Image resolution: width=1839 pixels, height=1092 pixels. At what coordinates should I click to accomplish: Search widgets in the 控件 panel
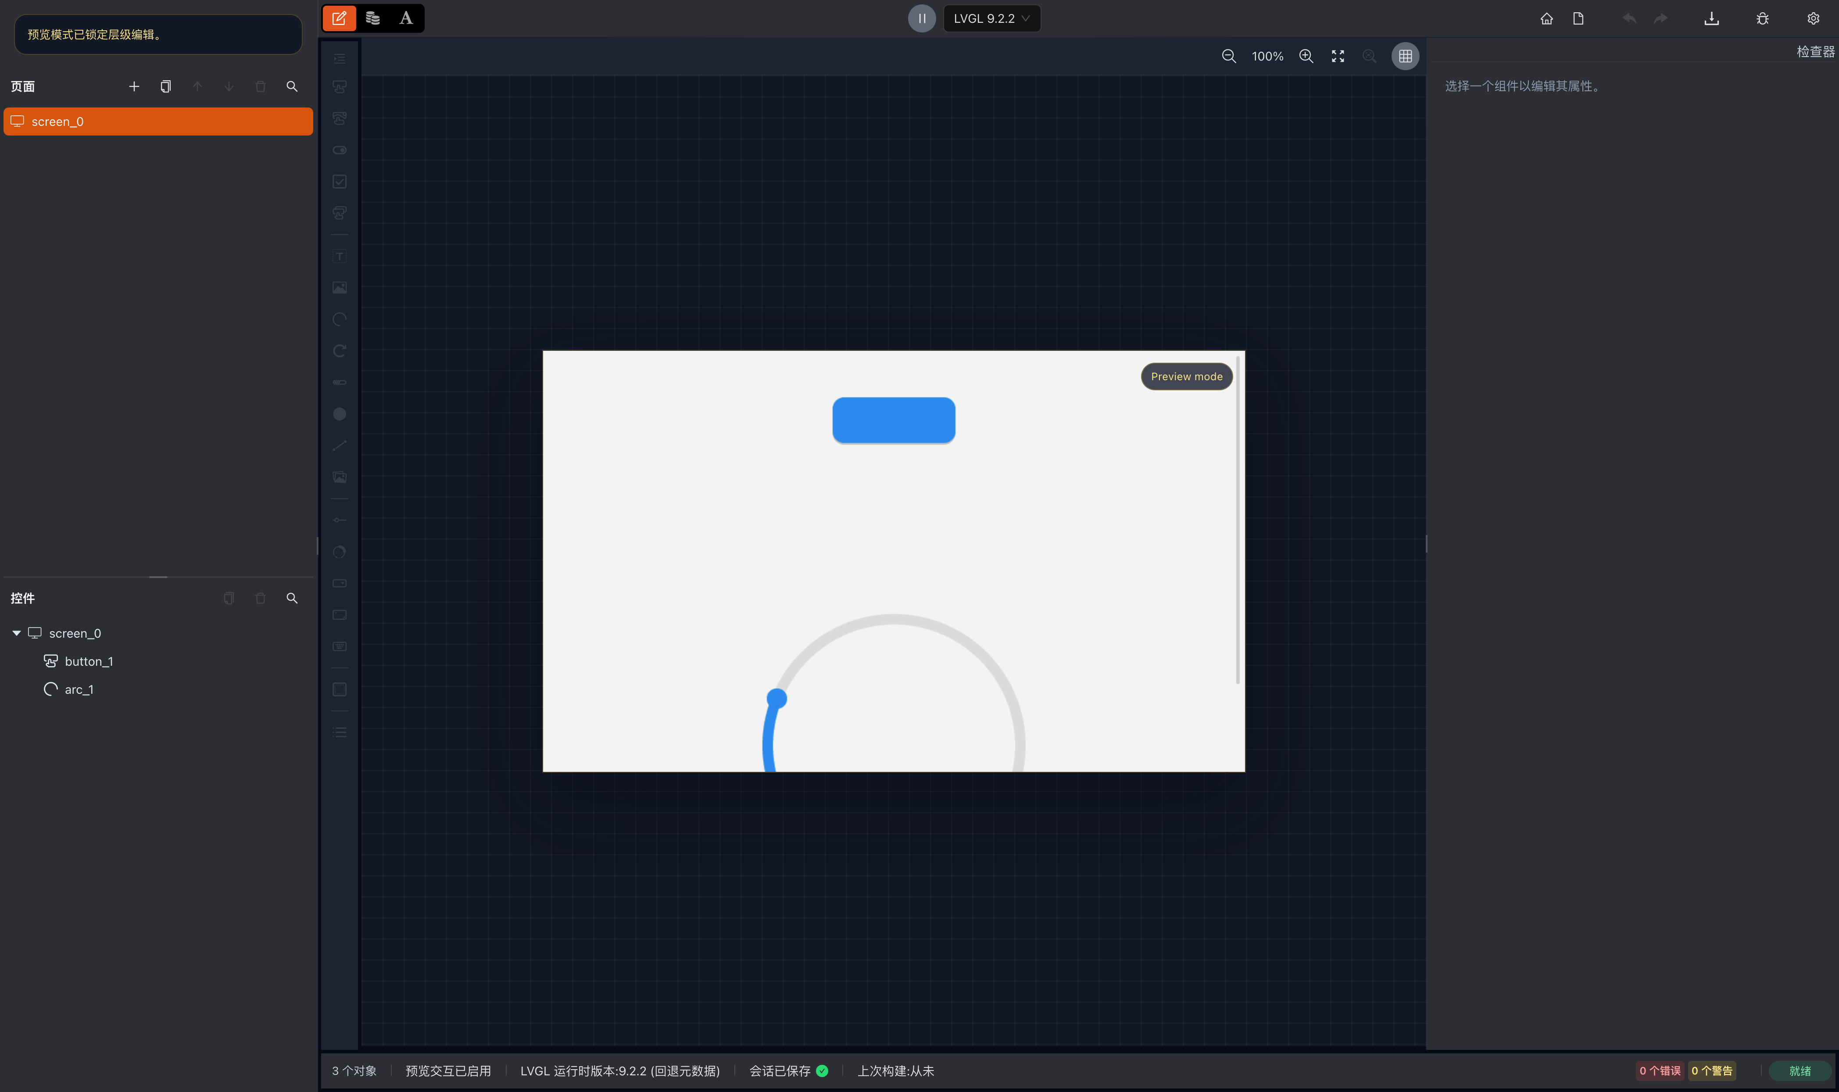click(292, 598)
